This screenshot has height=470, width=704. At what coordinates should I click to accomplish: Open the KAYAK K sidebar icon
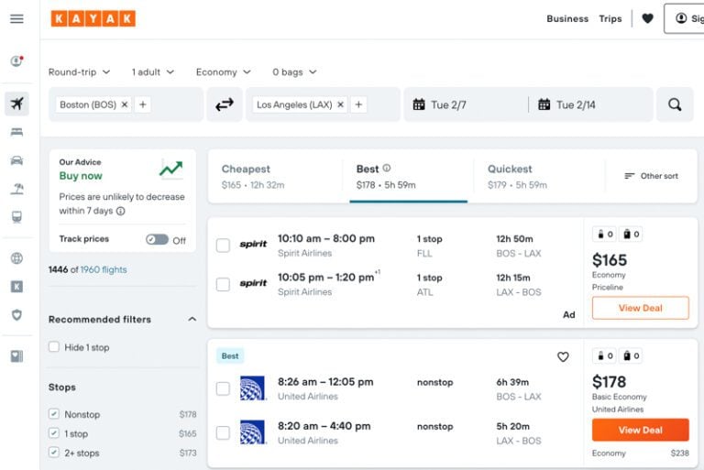pyautogui.click(x=17, y=287)
